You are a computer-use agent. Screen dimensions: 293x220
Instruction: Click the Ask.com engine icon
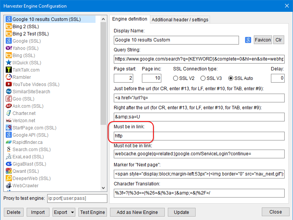coord(9,106)
